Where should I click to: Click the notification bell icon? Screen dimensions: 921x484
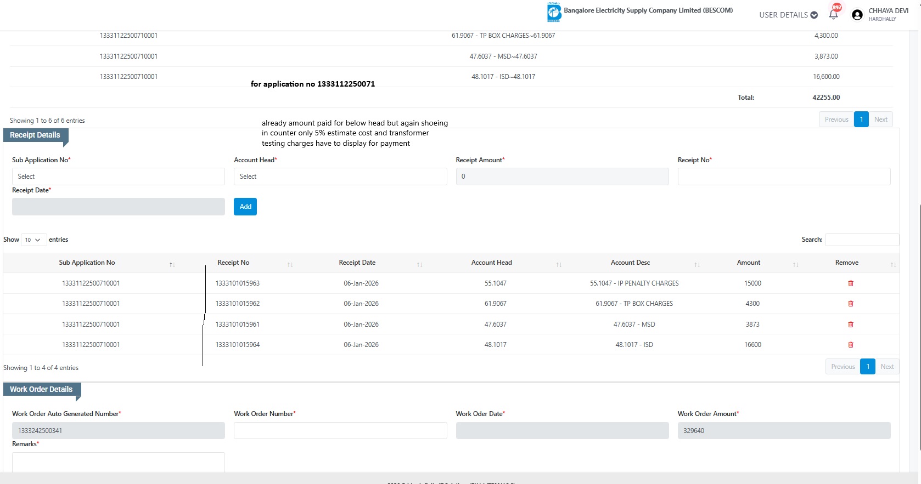833,15
